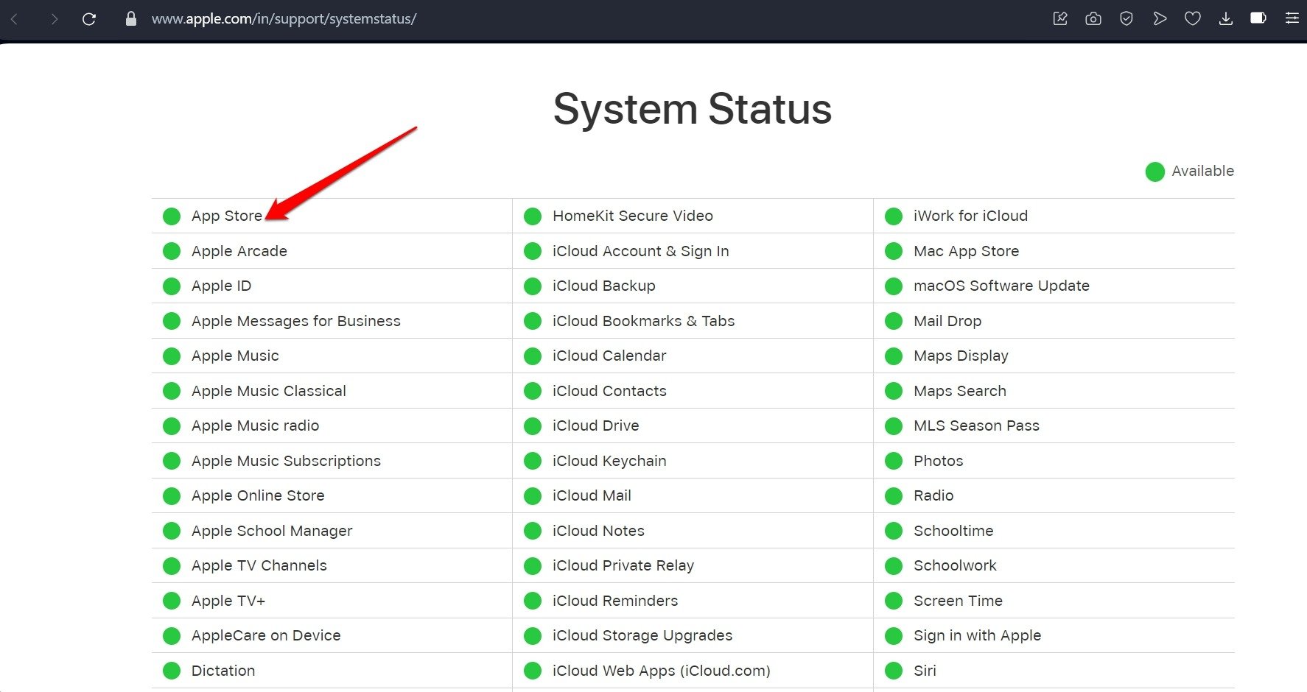This screenshot has height=692, width=1307.
Task: Click the green dot next to Siri
Action: tap(894, 671)
